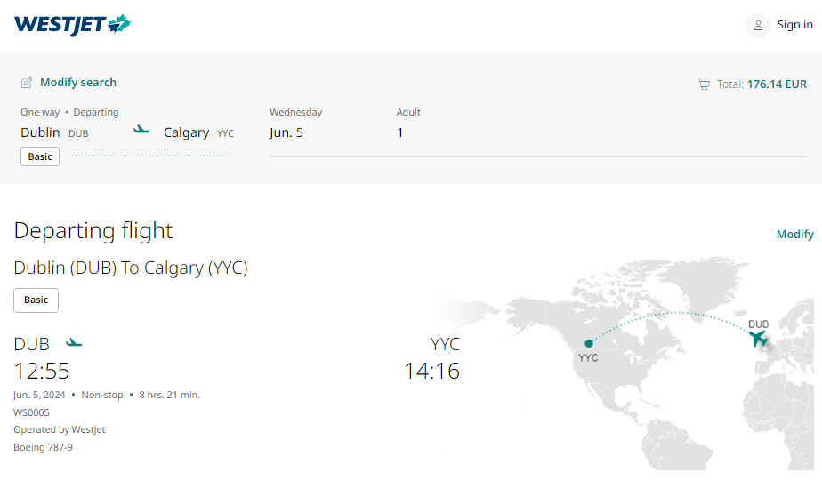Screen dimensions: 822x480
Task: Click the YYC destination dot on the map
Action: tap(589, 343)
